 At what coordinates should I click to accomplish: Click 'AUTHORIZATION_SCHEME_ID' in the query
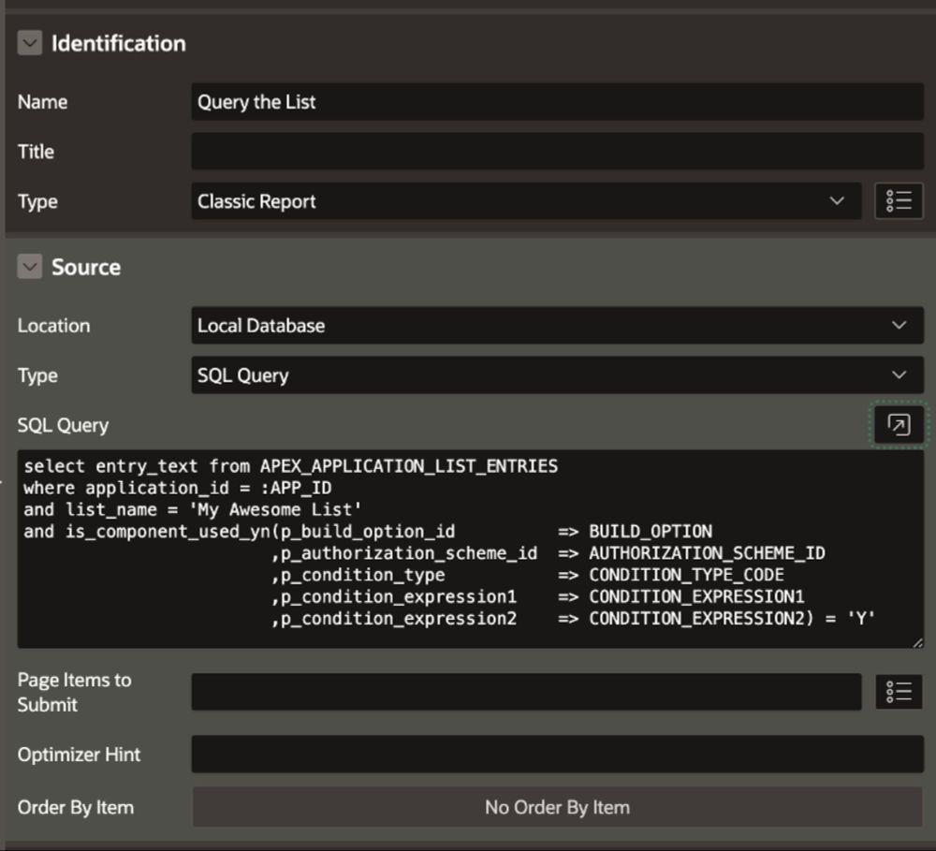click(x=707, y=553)
